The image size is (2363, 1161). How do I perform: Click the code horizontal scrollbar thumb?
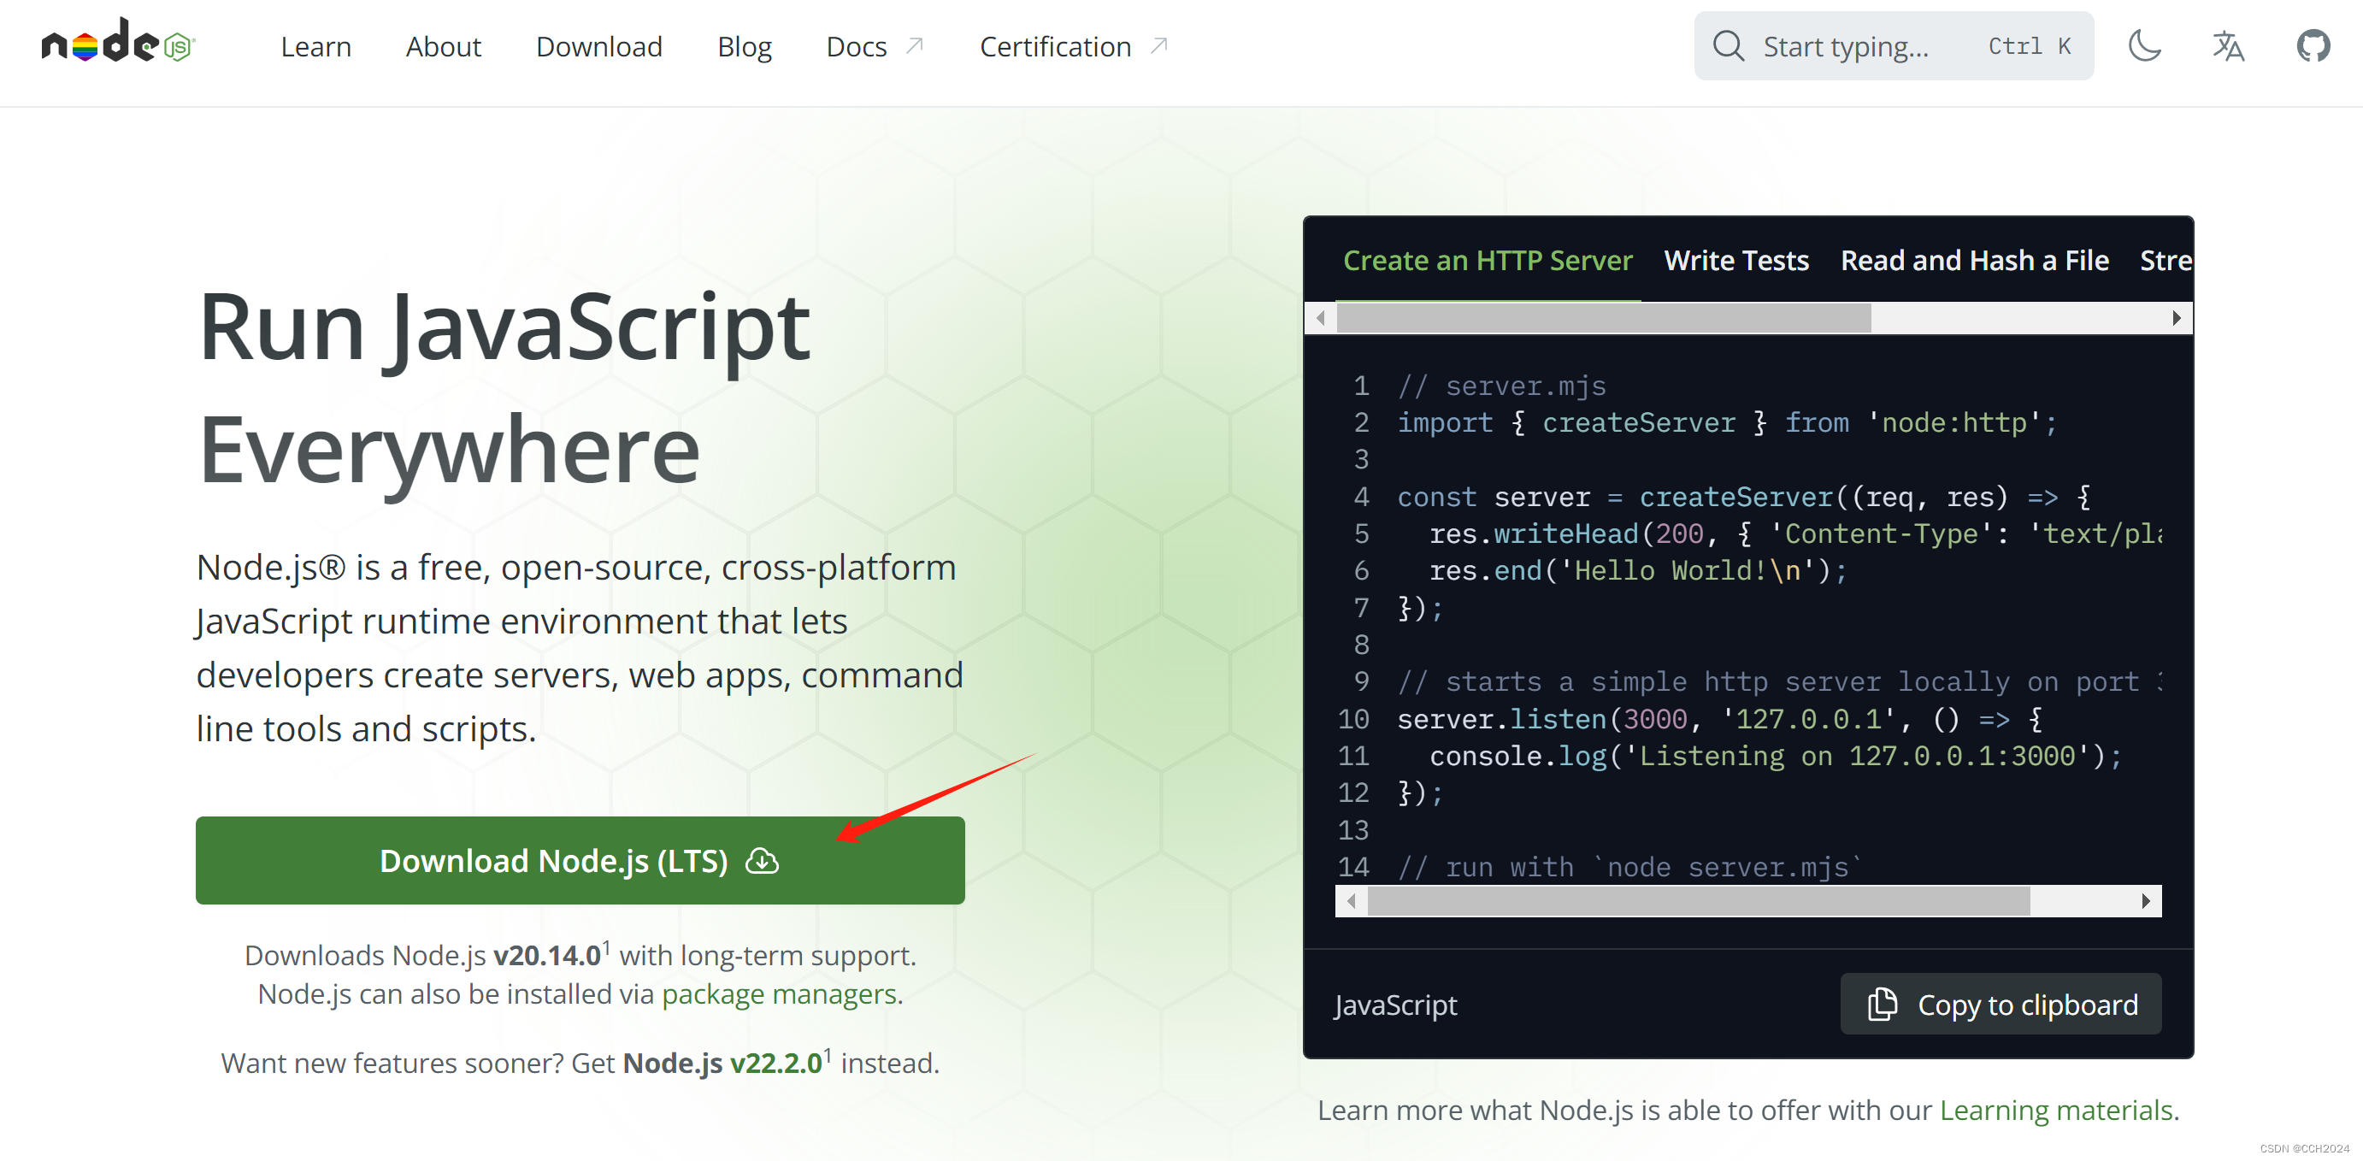coord(1698,900)
